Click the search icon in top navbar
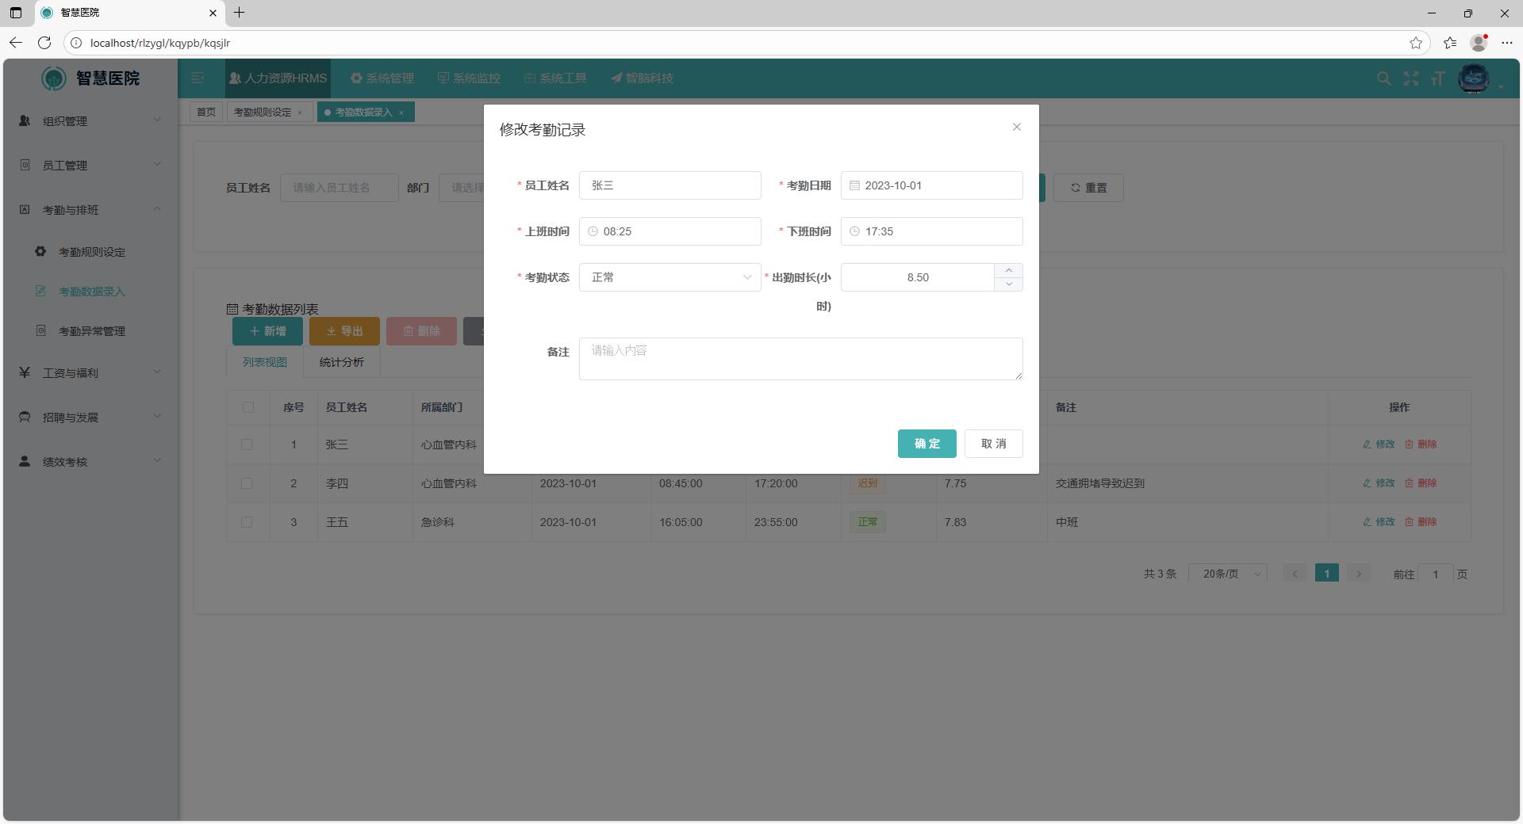The height and width of the screenshot is (824, 1523). pyautogui.click(x=1383, y=78)
